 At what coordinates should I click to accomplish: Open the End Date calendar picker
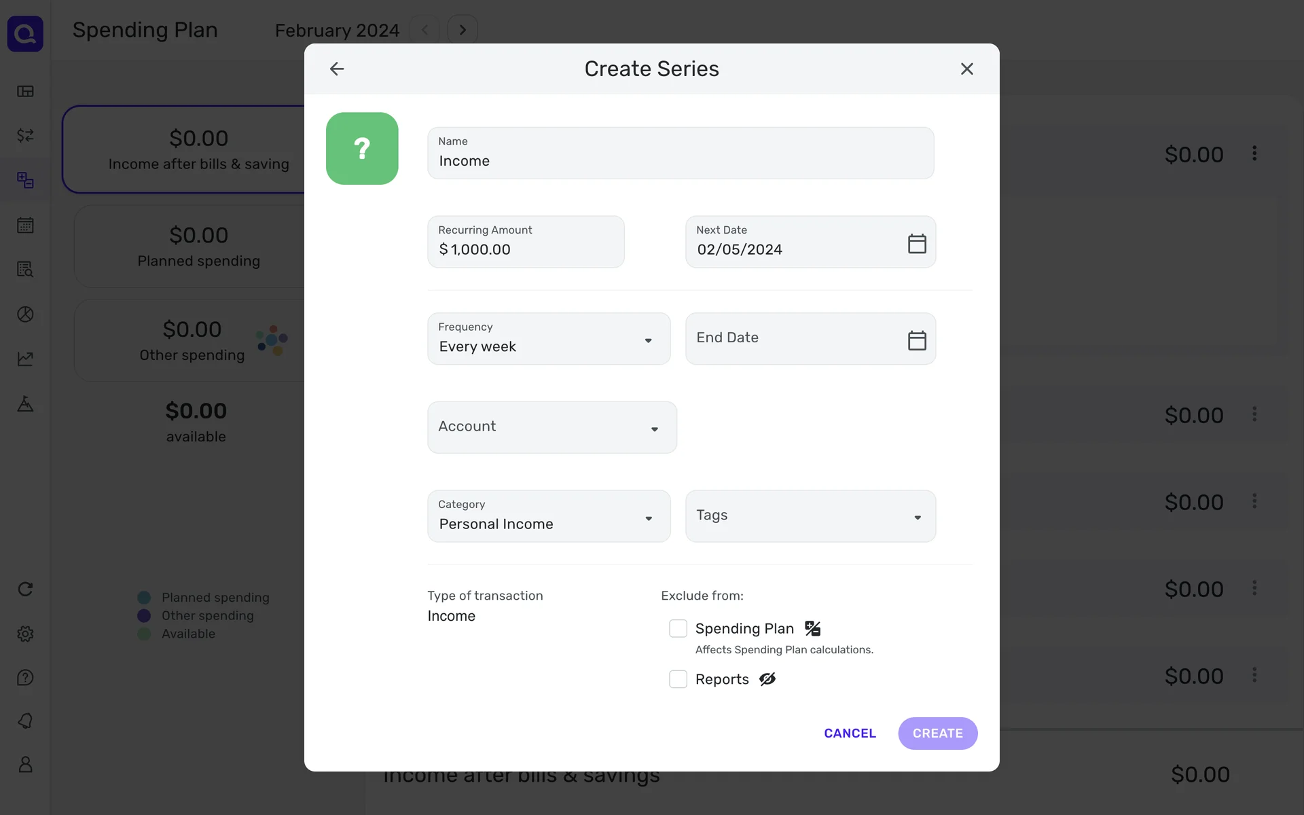pos(917,340)
